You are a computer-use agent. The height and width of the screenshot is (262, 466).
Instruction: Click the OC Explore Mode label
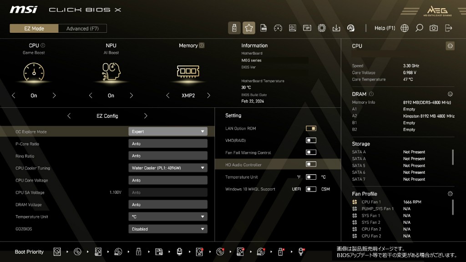[31, 132]
